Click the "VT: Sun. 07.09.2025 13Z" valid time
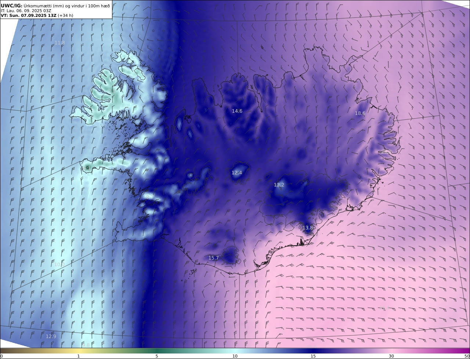 point(28,15)
